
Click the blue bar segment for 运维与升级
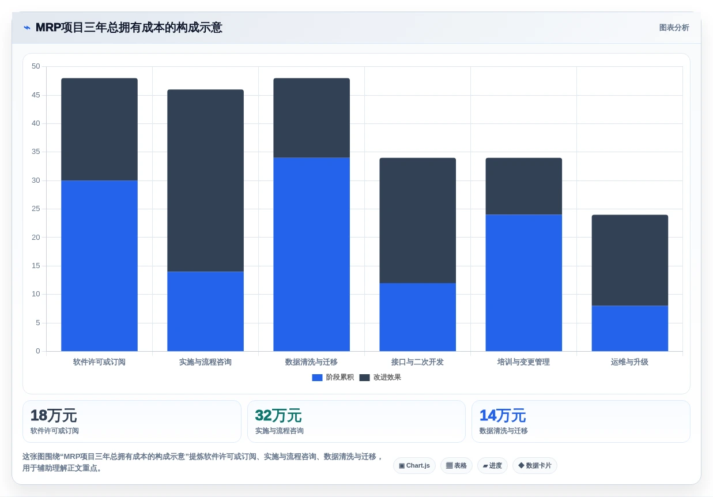[629, 329]
